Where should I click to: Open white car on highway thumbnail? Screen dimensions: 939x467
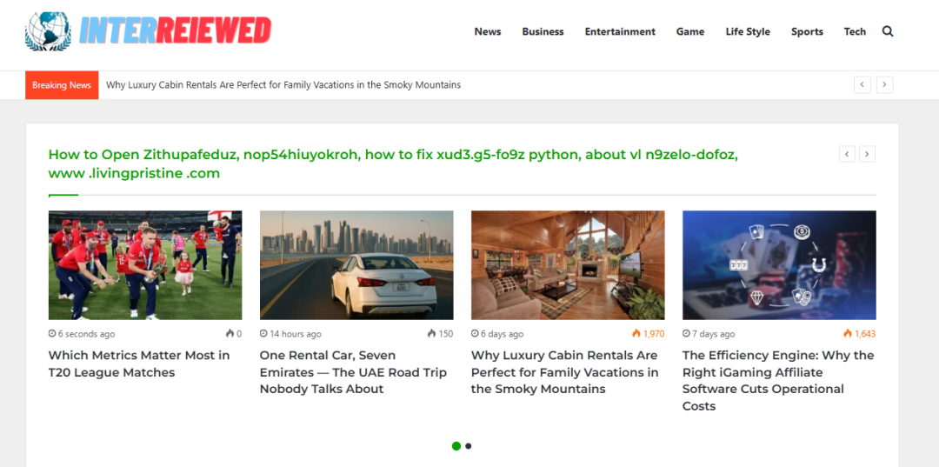[x=356, y=265]
